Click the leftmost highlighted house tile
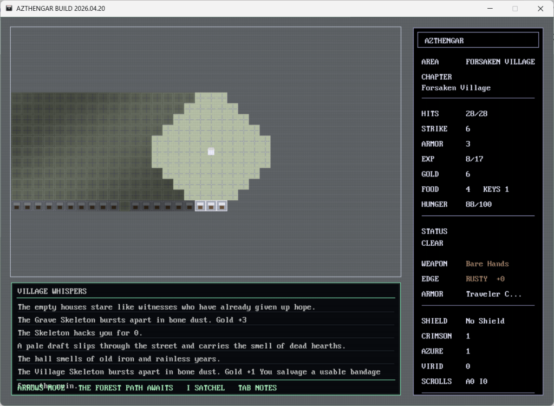This screenshot has width=554, height=406. tap(200, 206)
